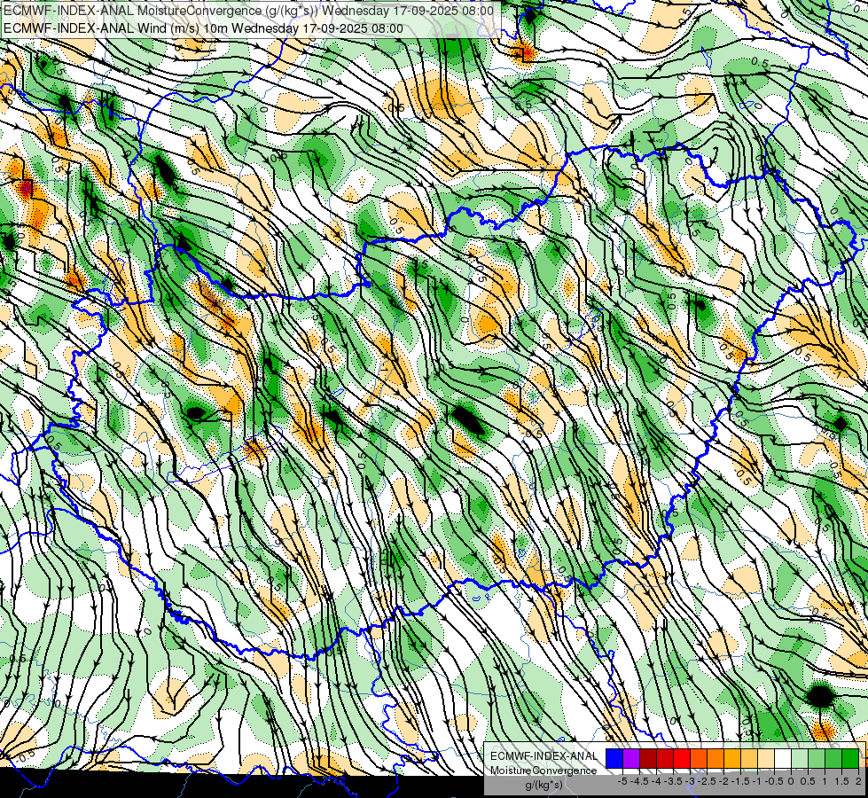This screenshot has width=868, height=798.
Task: Click the purple legend swatch for -5 to -4.5
Action: click(631, 759)
